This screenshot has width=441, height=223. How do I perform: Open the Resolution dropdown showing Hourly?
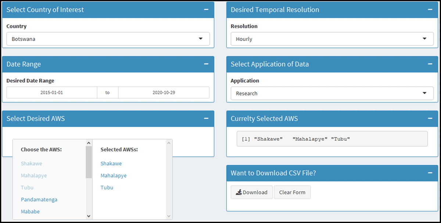tap(332, 39)
